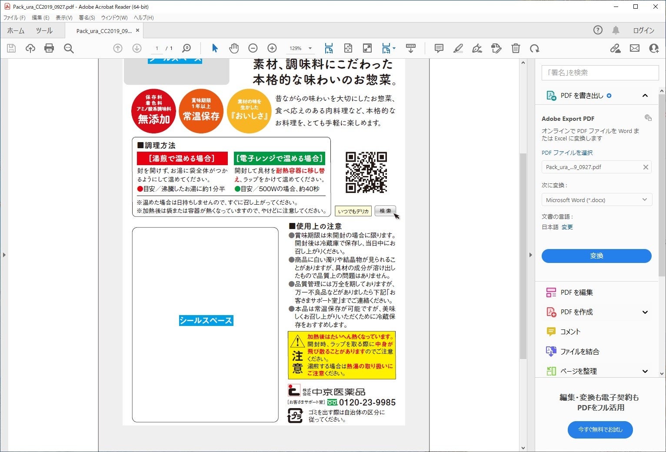Open the notifications bell
This screenshot has height=452, width=666.
pos(616,30)
